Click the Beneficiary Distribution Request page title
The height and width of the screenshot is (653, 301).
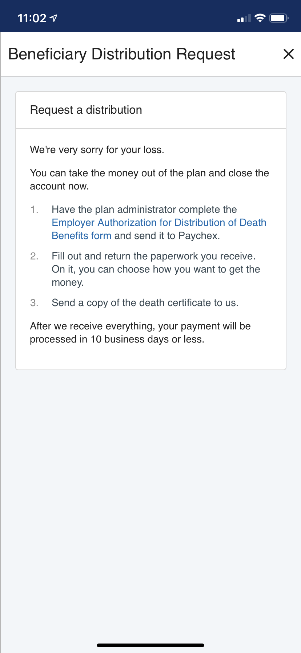[x=121, y=54]
